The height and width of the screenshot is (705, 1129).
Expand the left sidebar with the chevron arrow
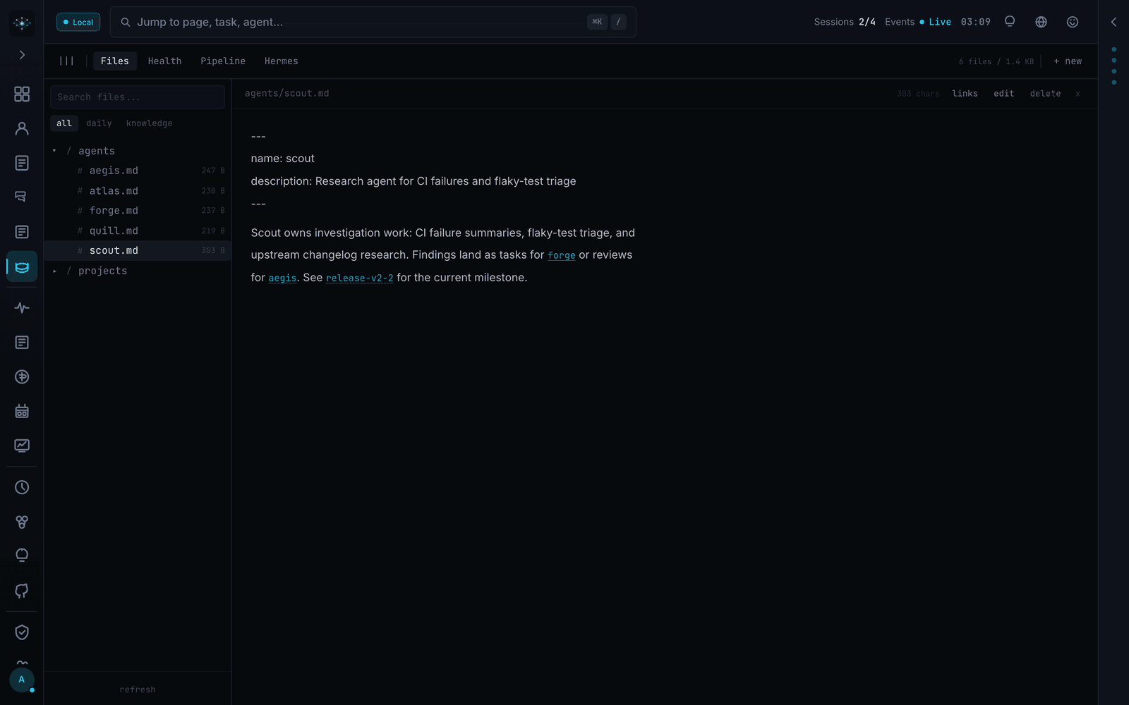click(x=22, y=55)
